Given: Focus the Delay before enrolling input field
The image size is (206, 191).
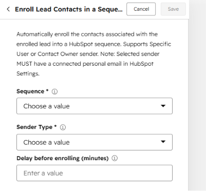Looking at the screenshot, I should click(95, 173).
